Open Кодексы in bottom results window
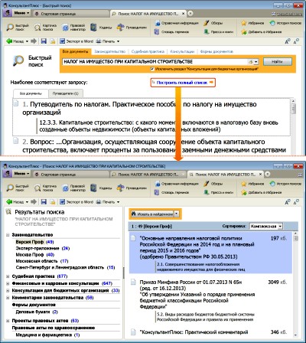 point(101,188)
